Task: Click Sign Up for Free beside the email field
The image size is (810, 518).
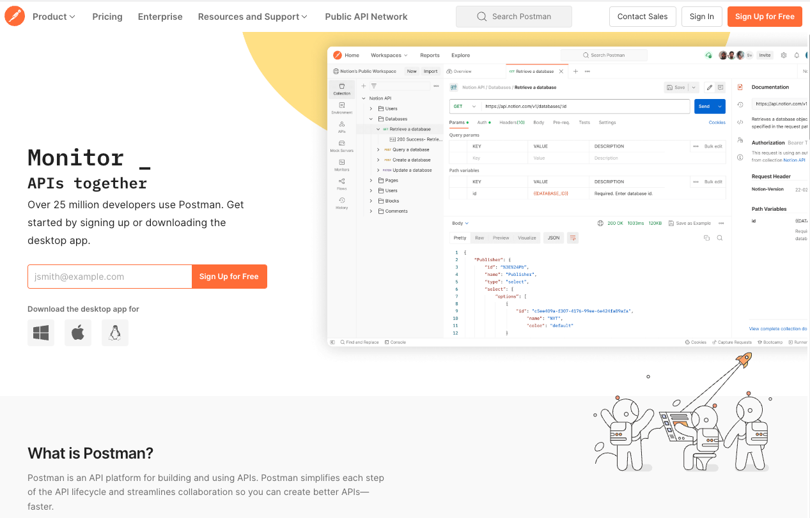Action: 229,277
